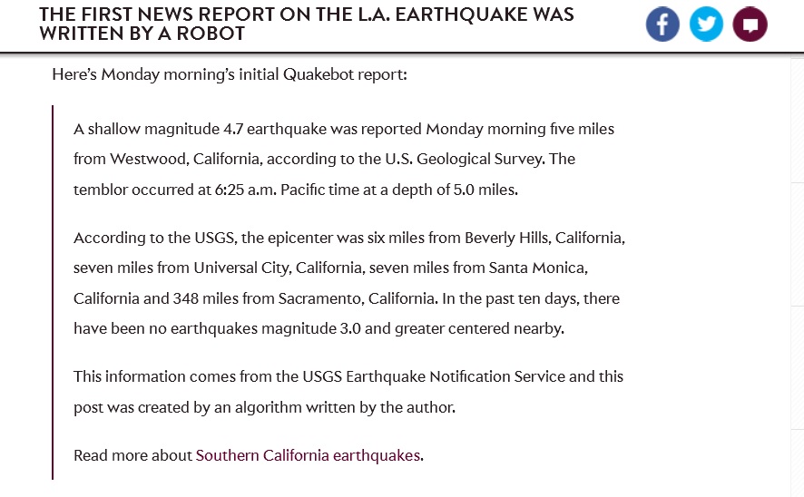Image resolution: width=804 pixels, height=497 pixels.
Task: Open the comments speech-bubble icon
Action: point(750,24)
